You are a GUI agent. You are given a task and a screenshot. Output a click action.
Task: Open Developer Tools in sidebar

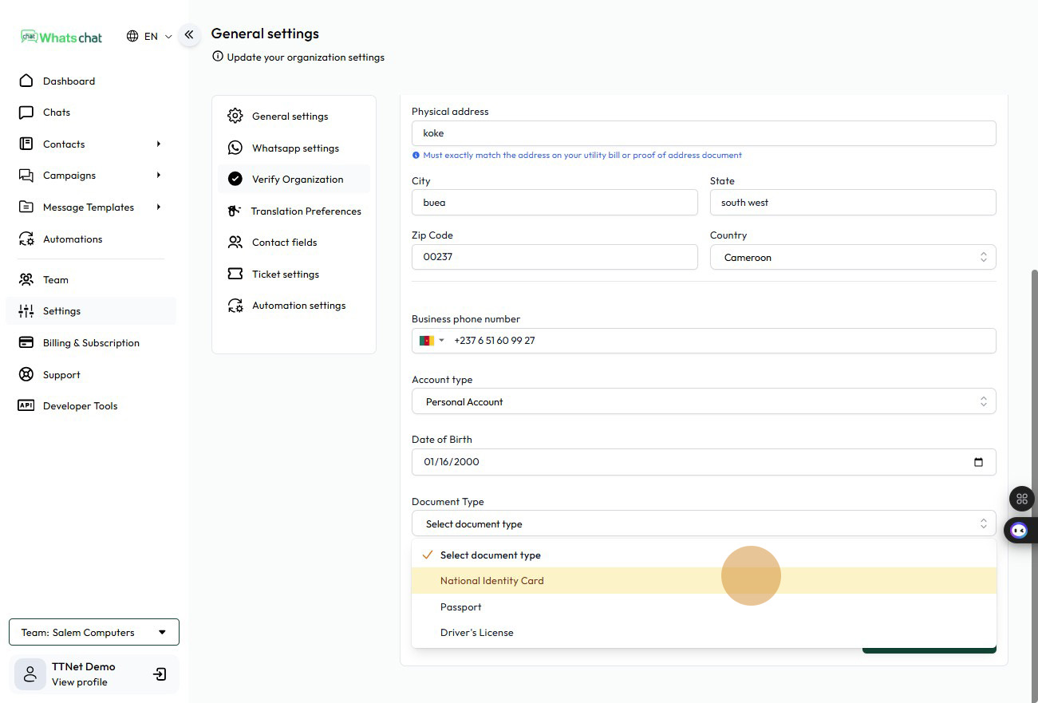80,406
